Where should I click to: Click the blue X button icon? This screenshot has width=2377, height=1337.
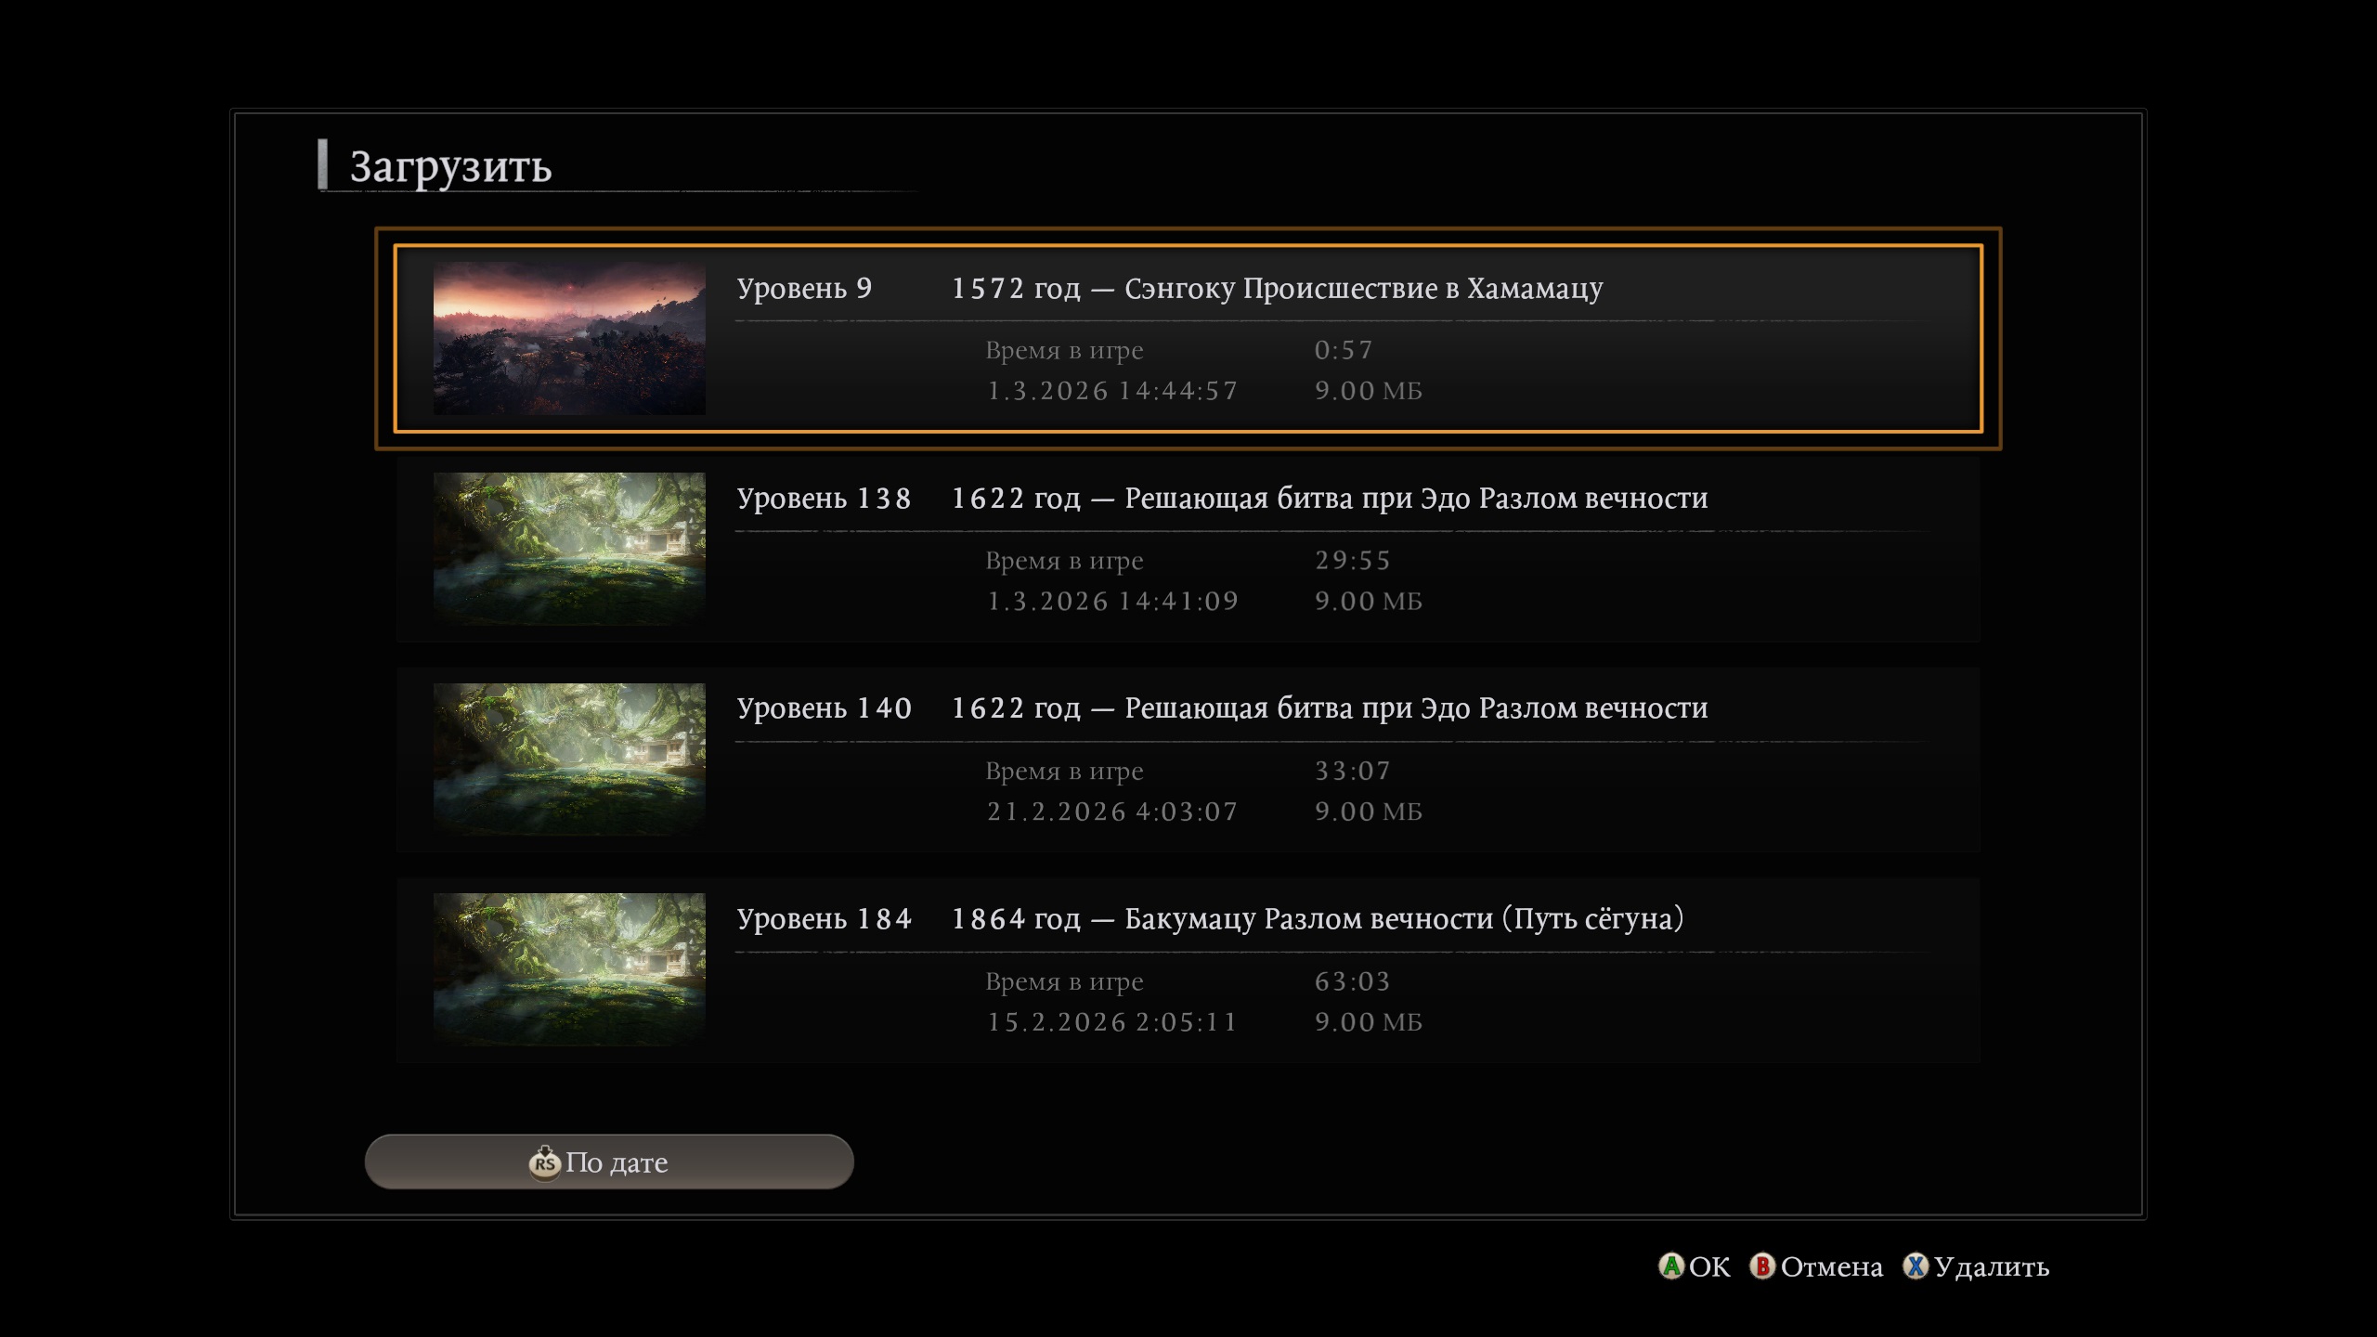click(1916, 1266)
